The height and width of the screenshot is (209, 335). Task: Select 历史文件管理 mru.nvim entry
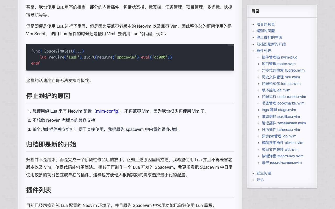(x=281, y=77)
